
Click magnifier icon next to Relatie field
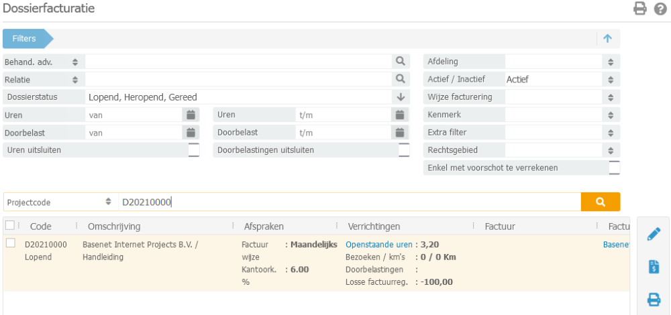401,79
